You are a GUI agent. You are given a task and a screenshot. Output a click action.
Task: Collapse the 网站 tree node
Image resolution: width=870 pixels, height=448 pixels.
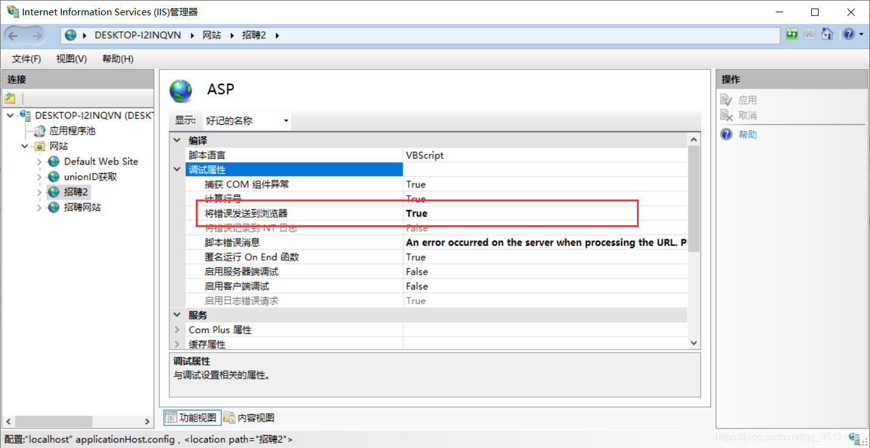[x=24, y=146]
